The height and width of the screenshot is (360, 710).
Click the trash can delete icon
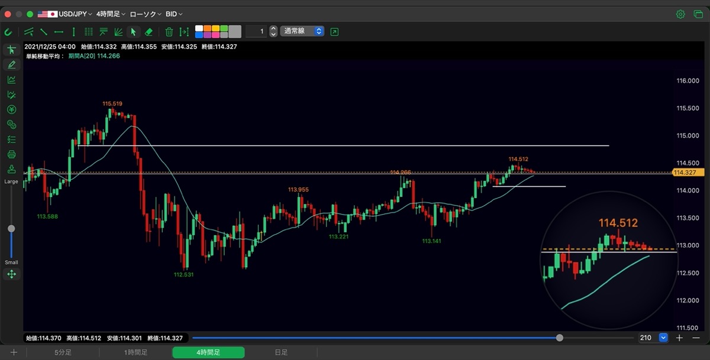coord(169,32)
